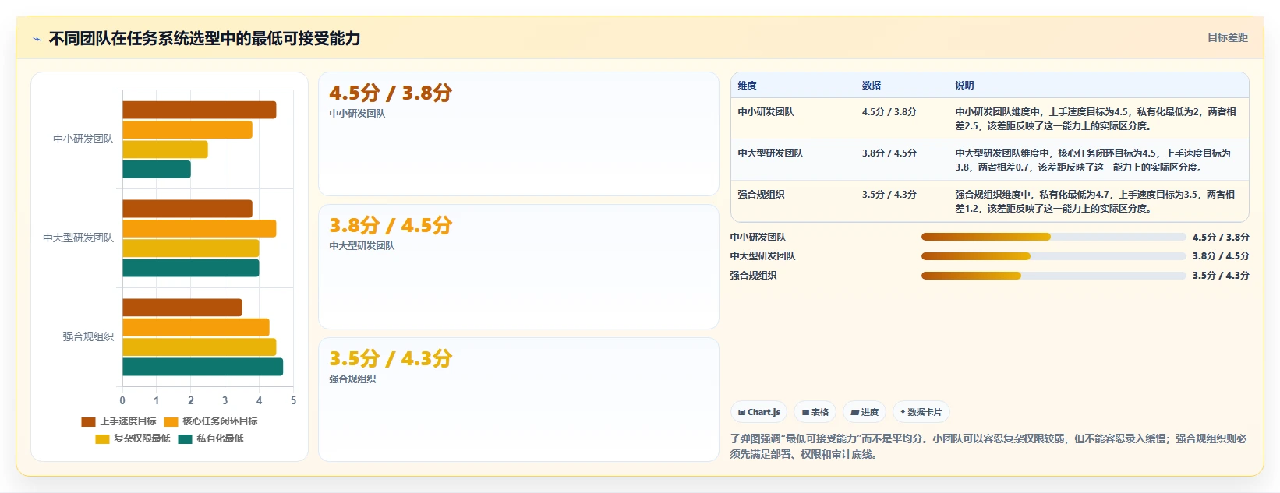Click the large 3.5分 / 4.3分 card value

[391, 359]
